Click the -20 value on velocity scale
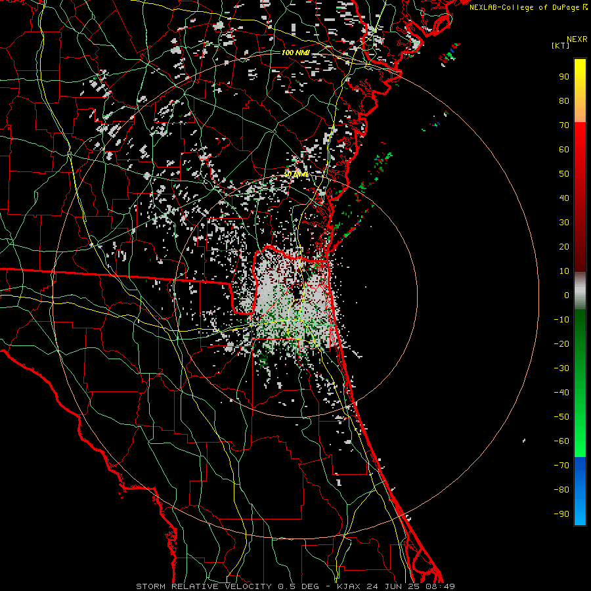The image size is (591, 591). click(561, 344)
